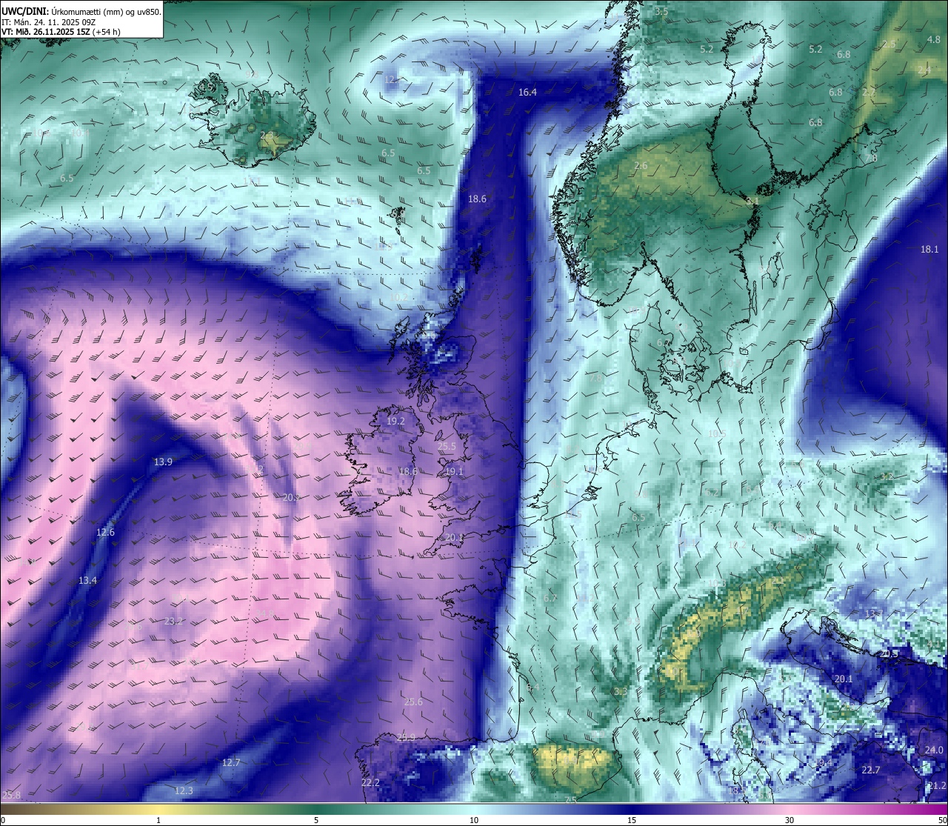This screenshot has width=948, height=826.
Task: Click the 16.4 value north of Scotland
Action: point(527,92)
